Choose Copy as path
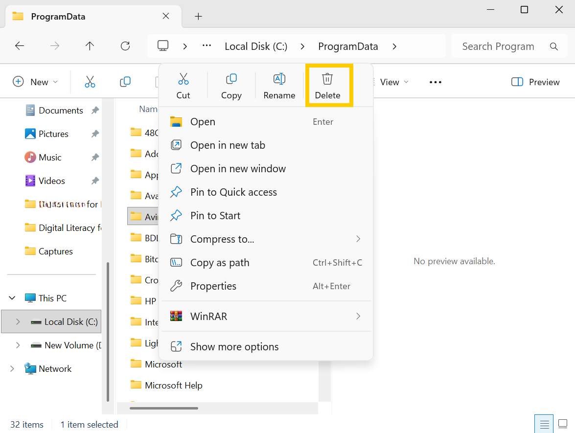575x433 pixels. [266, 263]
